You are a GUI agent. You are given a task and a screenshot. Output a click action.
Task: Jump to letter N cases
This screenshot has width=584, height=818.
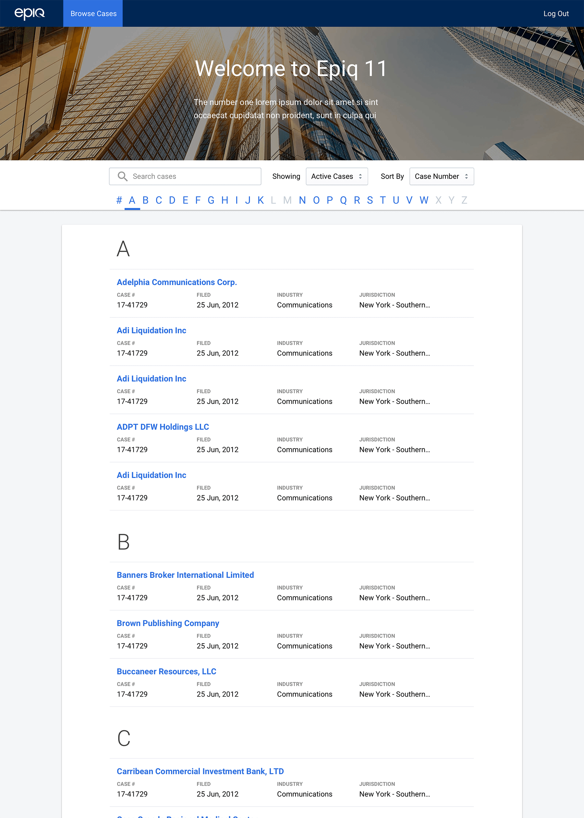click(302, 200)
